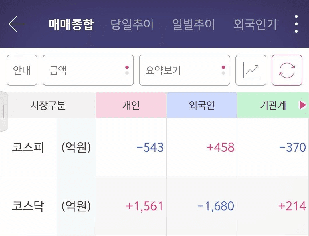Refresh data with the circular arrows icon

pyautogui.click(x=287, y=70)
